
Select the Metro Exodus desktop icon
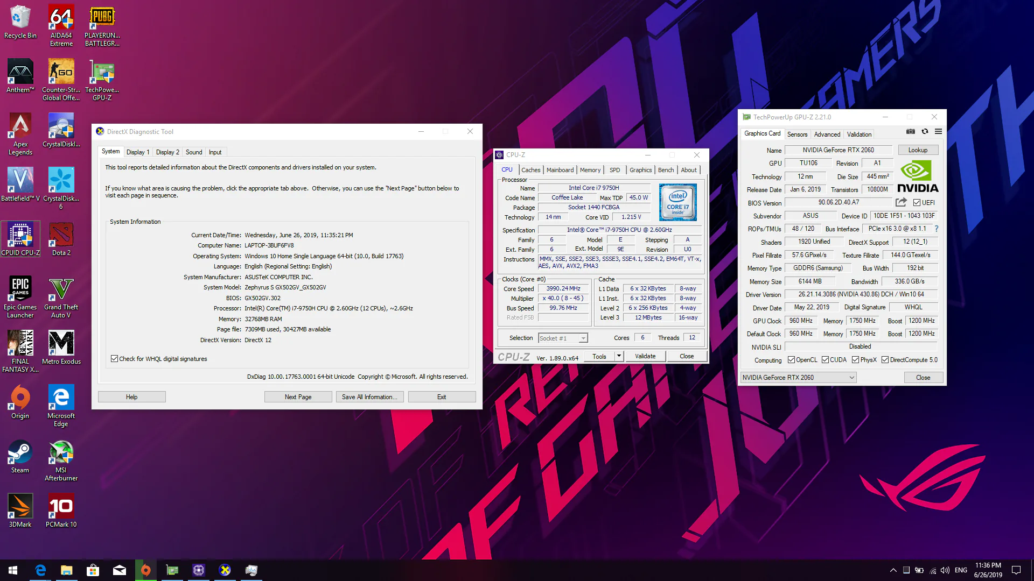(x=61, y=348)
